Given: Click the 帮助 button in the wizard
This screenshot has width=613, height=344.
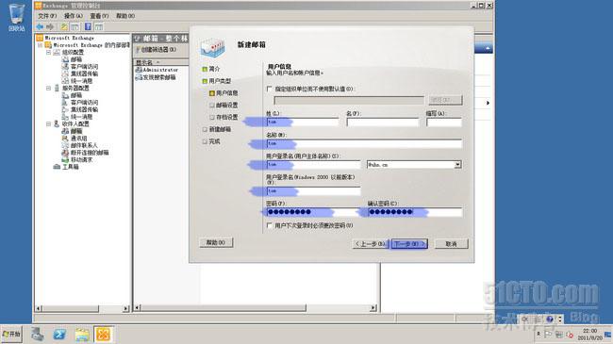Looking at the screenshot, I should point(216,242).
